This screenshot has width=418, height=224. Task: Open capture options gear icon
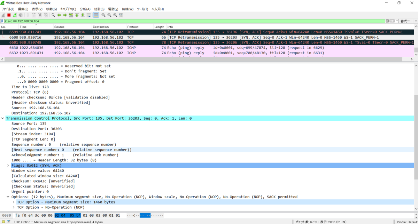click(21, 15)
